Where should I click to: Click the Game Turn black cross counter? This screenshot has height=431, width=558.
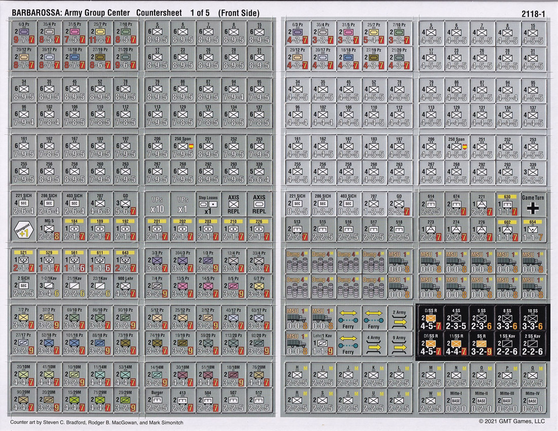pos(533,205)
